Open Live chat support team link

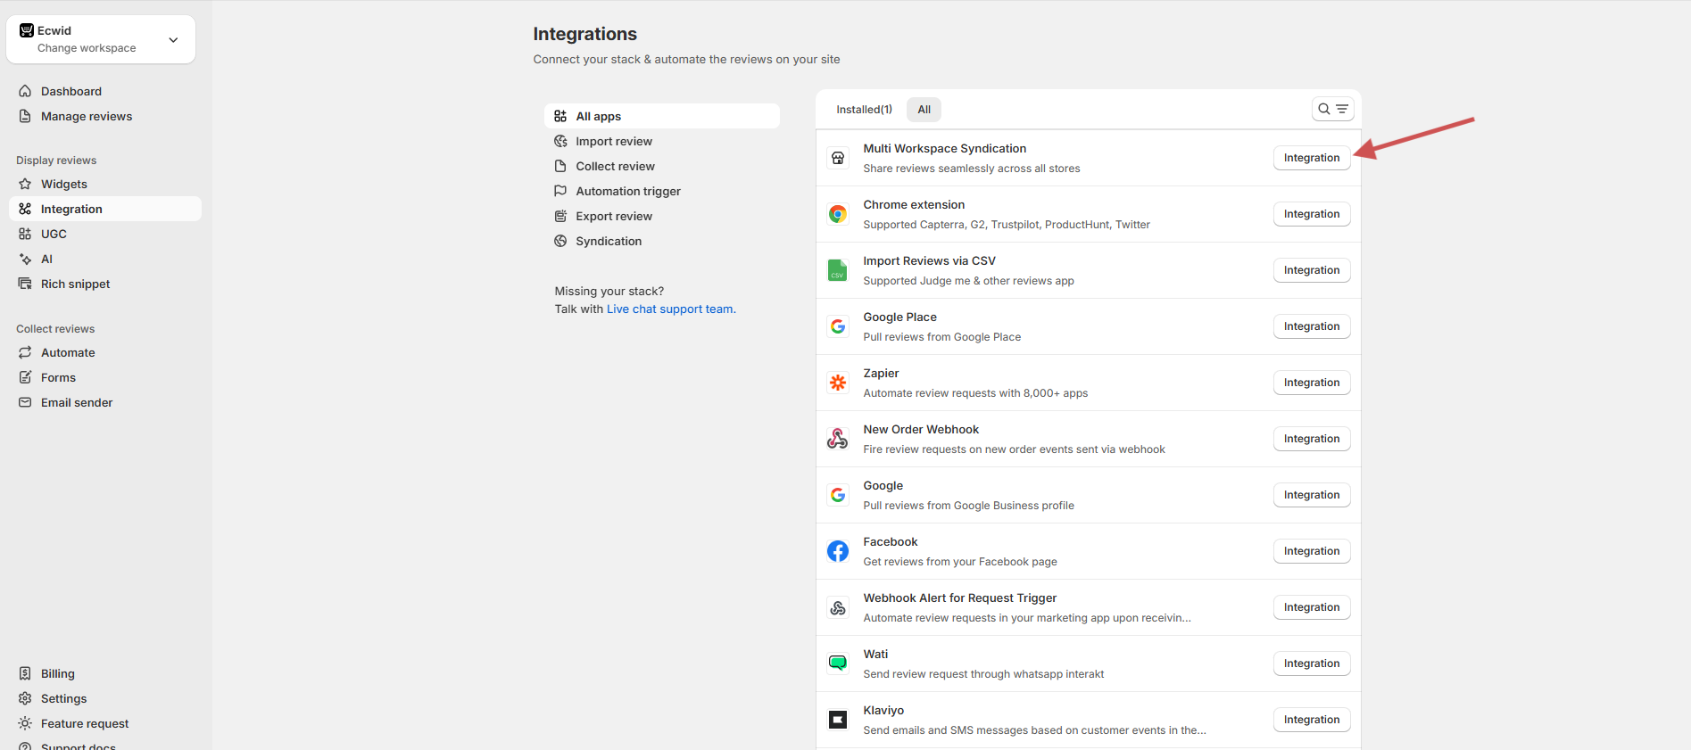(670, 309)
